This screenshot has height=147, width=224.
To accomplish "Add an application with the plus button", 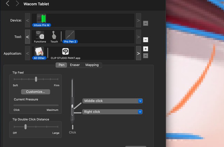I will point(146,49).
